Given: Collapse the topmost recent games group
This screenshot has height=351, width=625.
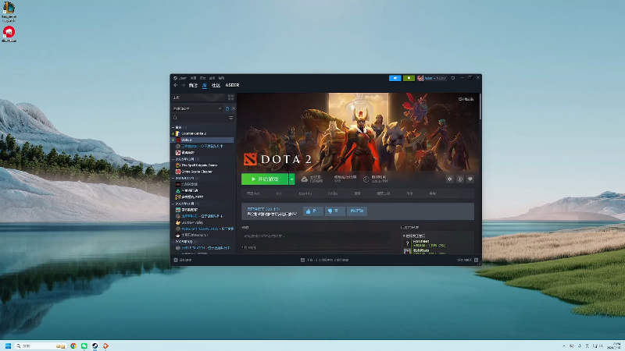Looking at the screenshot, I should tap(173, 127).
